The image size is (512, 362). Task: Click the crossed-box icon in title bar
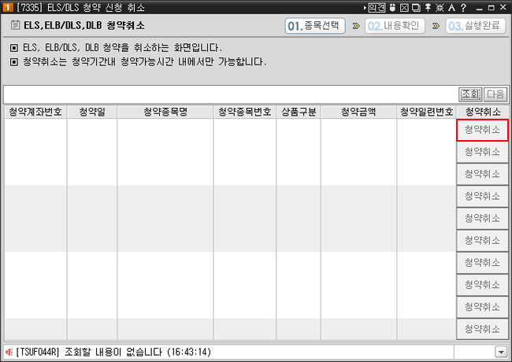coord(404,7)
